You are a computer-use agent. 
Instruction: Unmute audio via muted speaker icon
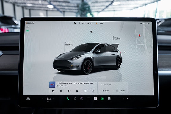(x=128, y=99)
